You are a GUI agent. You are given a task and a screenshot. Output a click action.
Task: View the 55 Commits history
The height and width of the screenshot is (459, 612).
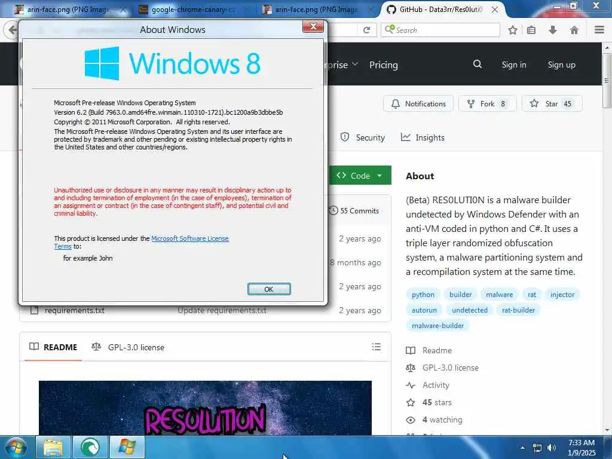click(x=354, y=211)
